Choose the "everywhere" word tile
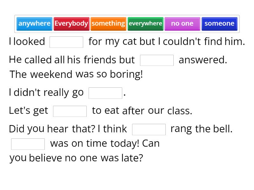Screen dimensions: 254x190 point(145,23)
